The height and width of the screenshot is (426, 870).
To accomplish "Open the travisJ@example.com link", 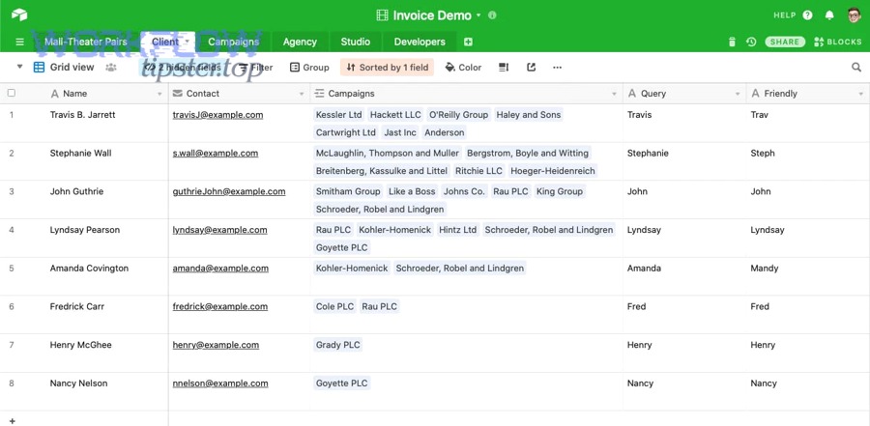I will point(217,115).
